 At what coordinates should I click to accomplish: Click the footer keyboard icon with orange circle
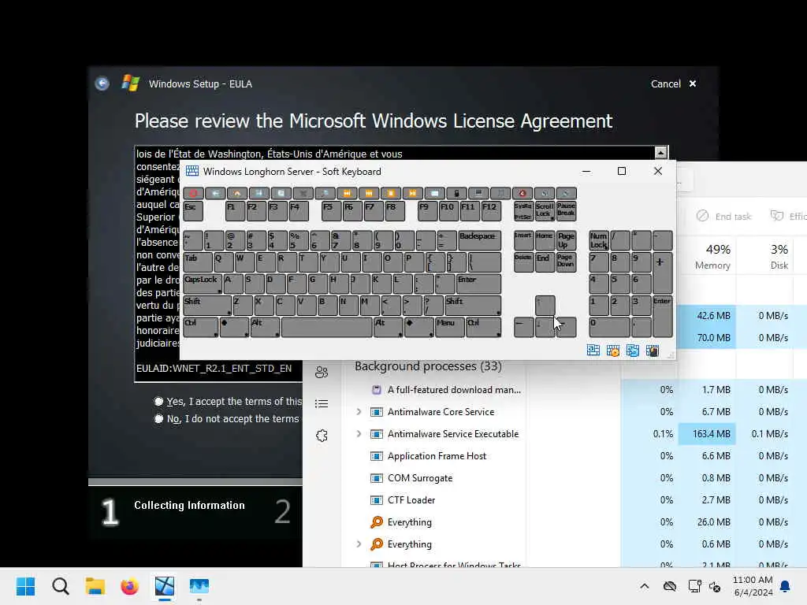[x=613, y=351]
